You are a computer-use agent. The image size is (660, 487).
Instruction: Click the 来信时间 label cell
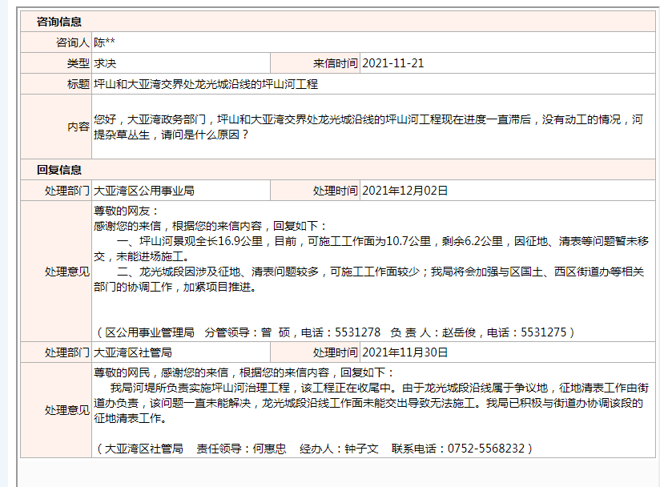(335, 63)
